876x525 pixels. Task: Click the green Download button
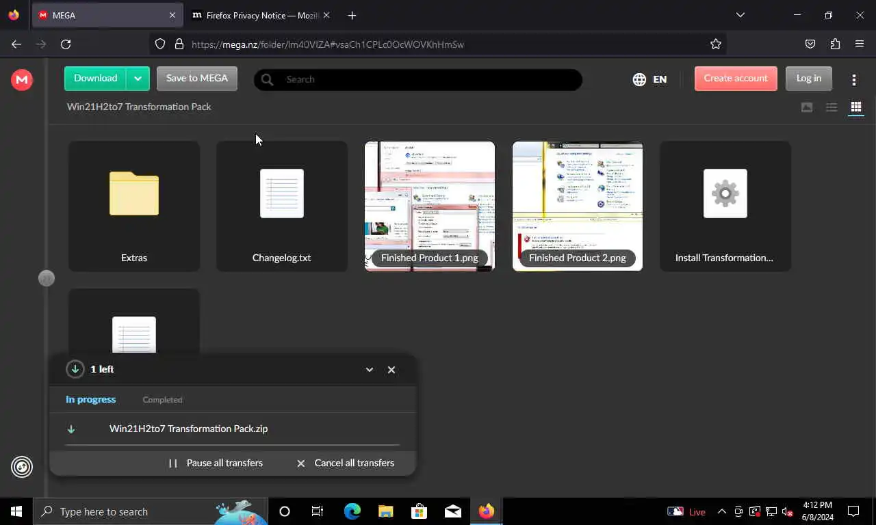click(x=95, y=78)
